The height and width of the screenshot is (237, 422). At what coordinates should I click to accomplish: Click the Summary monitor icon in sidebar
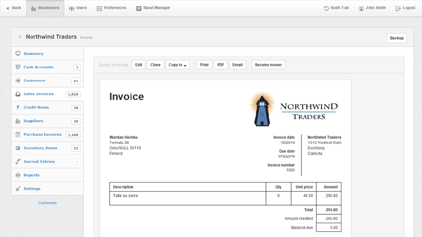tap(18, 54)
